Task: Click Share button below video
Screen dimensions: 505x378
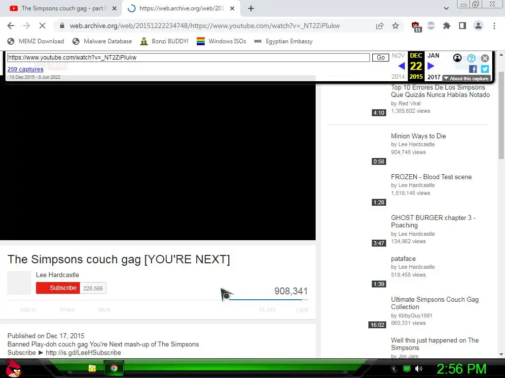Action: point(67,310)
